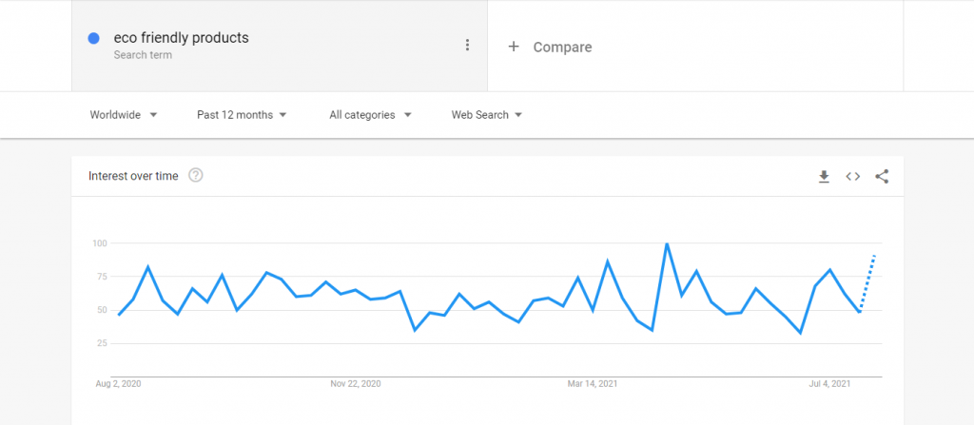
Task: Open three-dot menu for eco friendly products
Action: click(x=467, y=46)
